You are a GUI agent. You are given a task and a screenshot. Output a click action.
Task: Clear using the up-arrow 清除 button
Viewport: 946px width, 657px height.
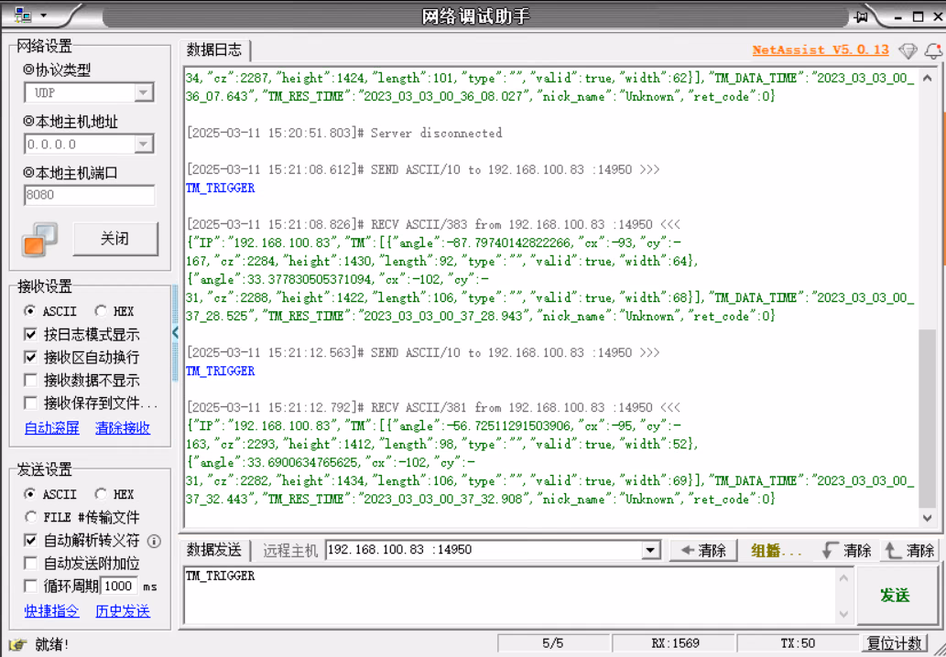tap(909, 550)
